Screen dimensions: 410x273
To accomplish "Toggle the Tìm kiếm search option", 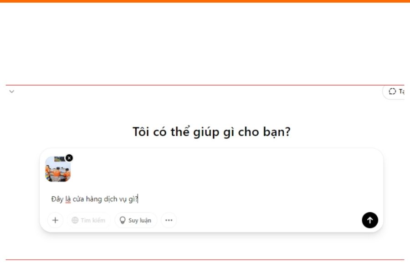I will [x=88, y=220].
